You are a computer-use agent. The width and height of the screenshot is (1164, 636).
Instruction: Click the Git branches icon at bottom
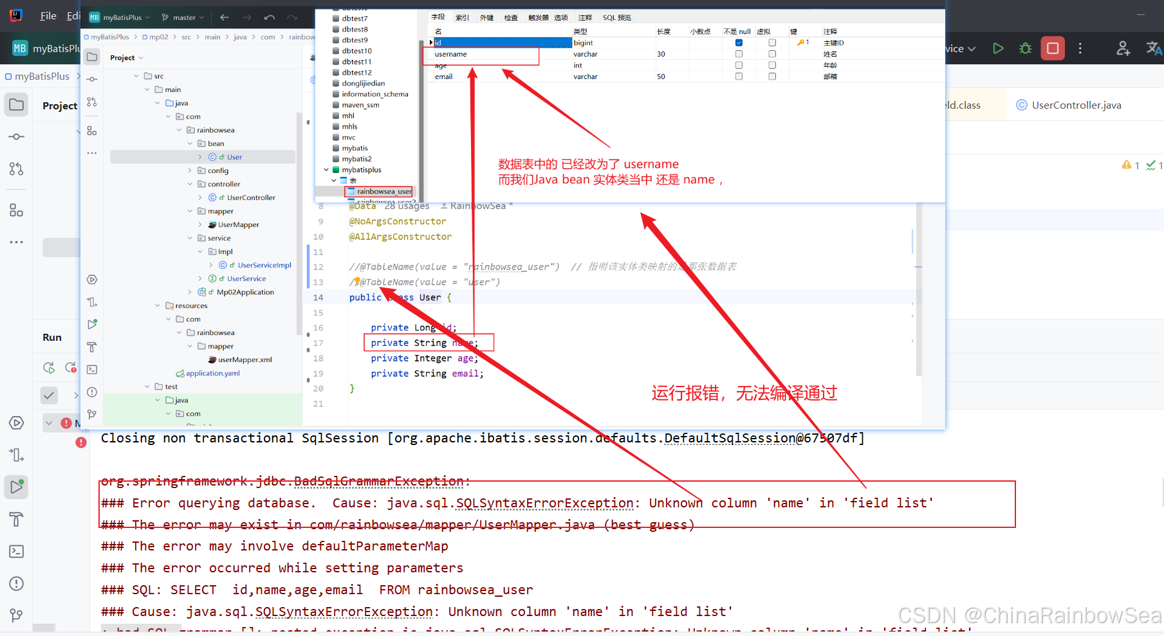17,615
